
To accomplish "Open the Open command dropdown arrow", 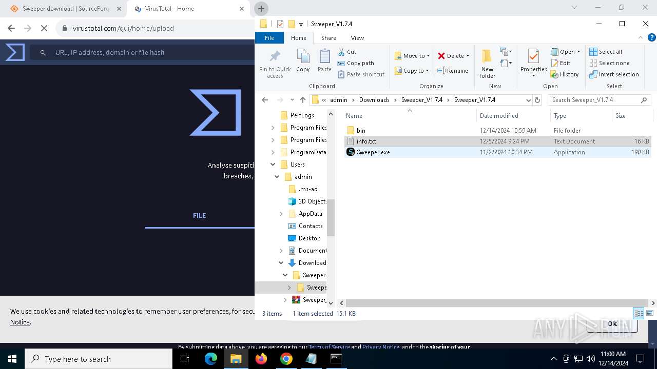I will coord(578,52).
